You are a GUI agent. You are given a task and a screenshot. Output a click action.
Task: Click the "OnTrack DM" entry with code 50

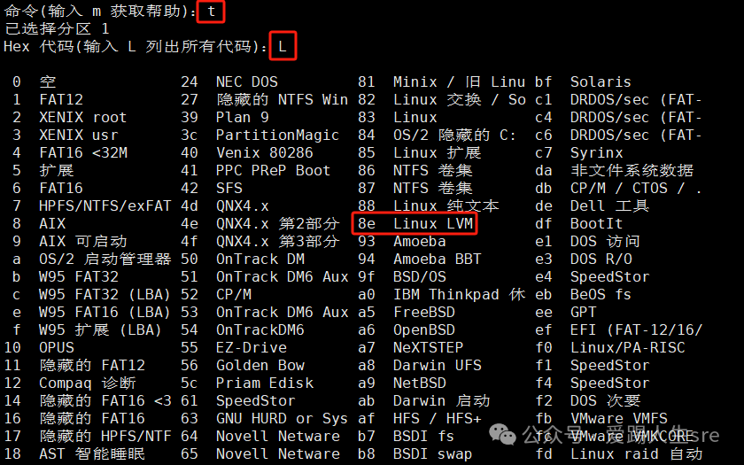pyautogui.click(x=260, y=259)
